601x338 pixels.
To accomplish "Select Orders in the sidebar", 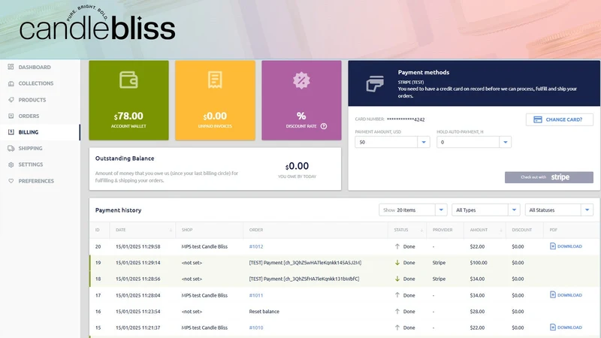I will [x=29, y=116].
